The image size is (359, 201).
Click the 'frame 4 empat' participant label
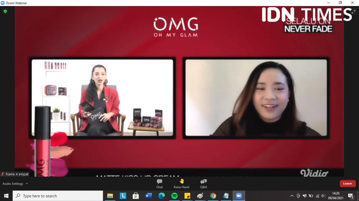(x=15, y=174)
